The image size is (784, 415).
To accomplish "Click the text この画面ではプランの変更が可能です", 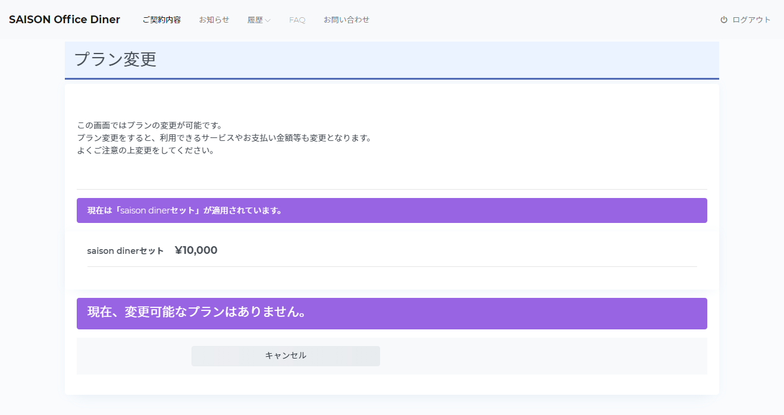I will pos(150,125).
